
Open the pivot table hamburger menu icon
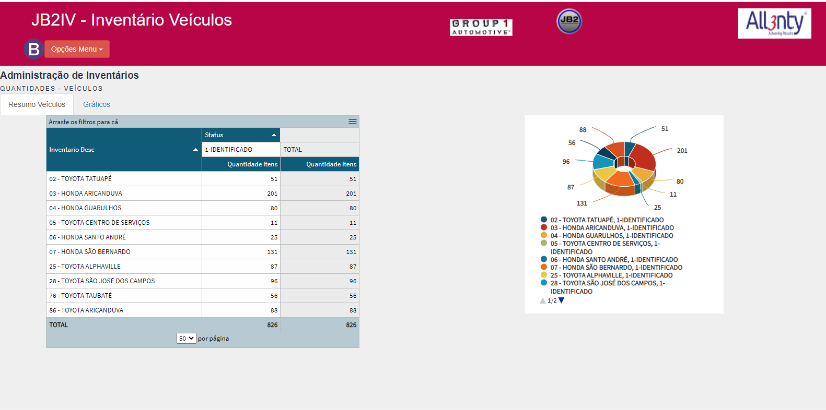click(x=353, y=122)
